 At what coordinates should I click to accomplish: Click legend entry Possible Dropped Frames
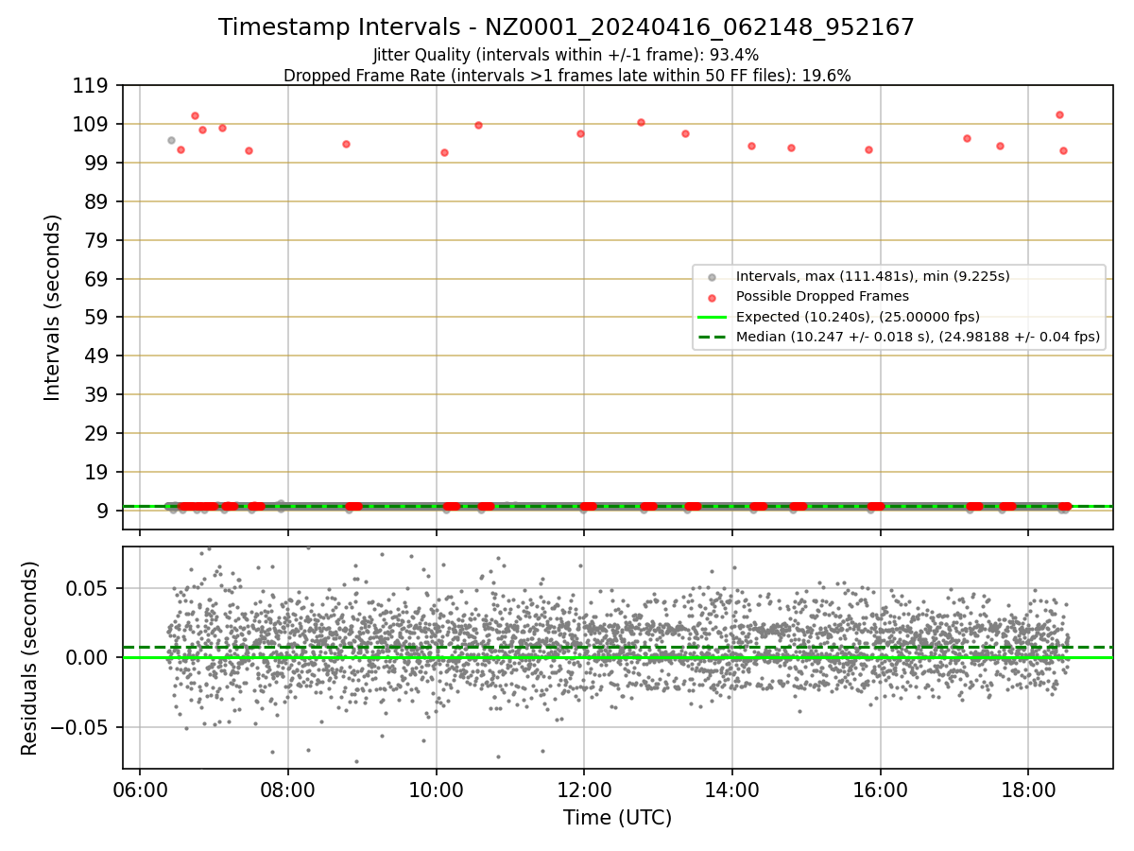pos(822,296)
